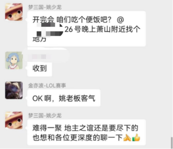This screenshot has width=173, height=149.
Task: Click the 梦三国-姚少龙 name above the last message
Action: point(45,116)
